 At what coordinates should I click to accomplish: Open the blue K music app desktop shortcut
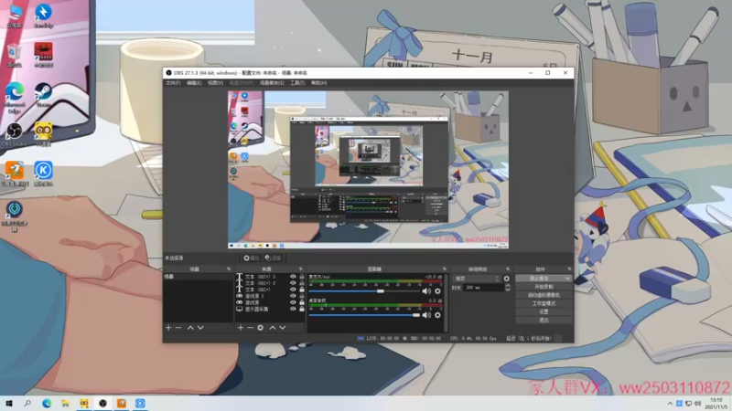pos(43,174)
